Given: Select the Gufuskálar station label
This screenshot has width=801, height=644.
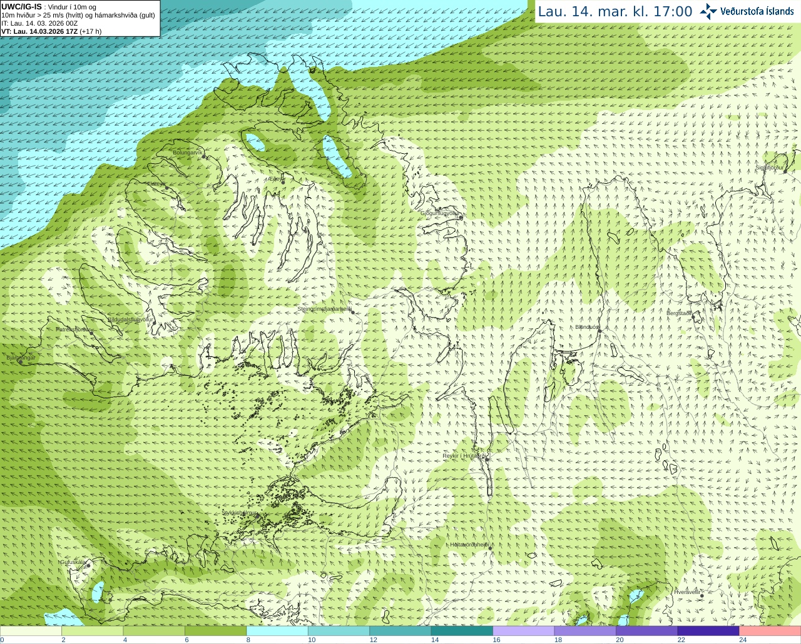Looking at the screenshot, I should click(73, 562).
